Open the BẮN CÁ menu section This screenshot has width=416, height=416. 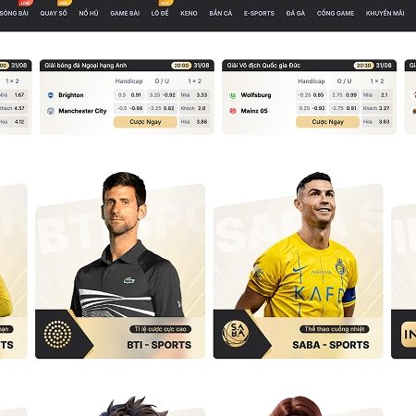point(221,13)
